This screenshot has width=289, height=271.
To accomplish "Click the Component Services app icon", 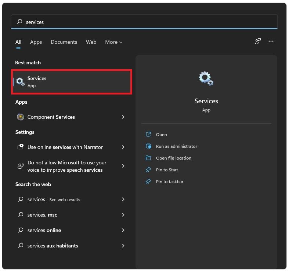I will pyautogui.click(x=21, y=117).
